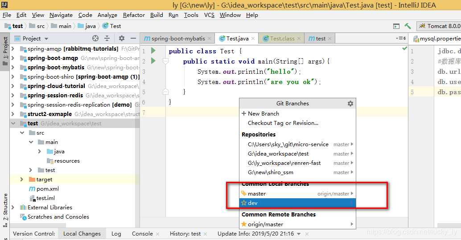Click the Build project hammer icon
The image size is (461, 240).
pos(407,26)
